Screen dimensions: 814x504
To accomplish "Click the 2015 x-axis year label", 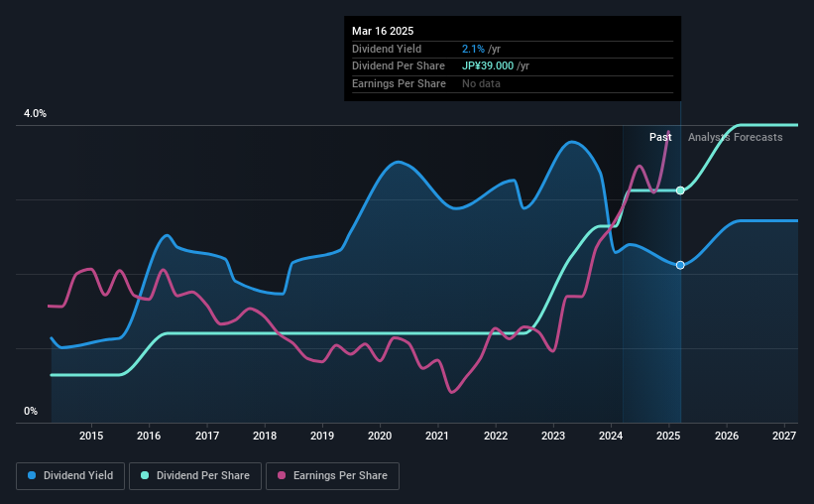I will pyautogui.click(x=91, y=436).
